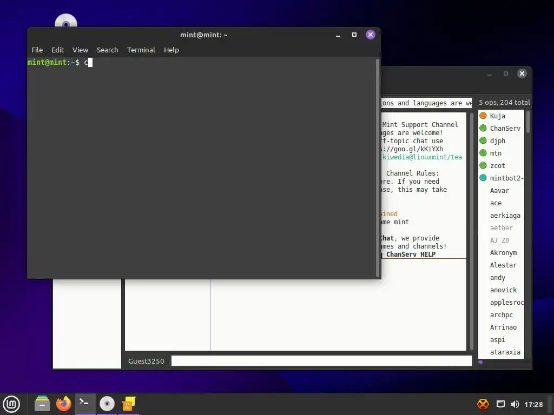Image resolution: width=554 pixels, height=415 pixels.
Task: Select user archpc in the user list
Action: 501,315
